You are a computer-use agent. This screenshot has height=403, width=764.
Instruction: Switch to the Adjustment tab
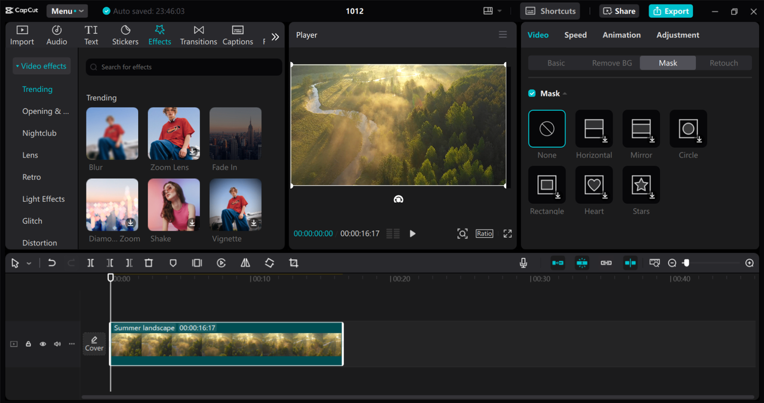pos(678,35)
